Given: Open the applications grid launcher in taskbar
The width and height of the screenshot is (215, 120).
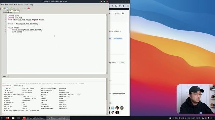Looking at the screenshot, I should [x=2, y=118].
